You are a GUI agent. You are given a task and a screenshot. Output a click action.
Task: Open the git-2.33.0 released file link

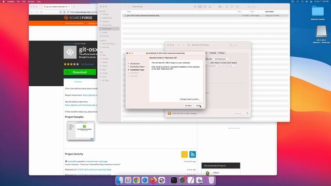click(92, 169)
